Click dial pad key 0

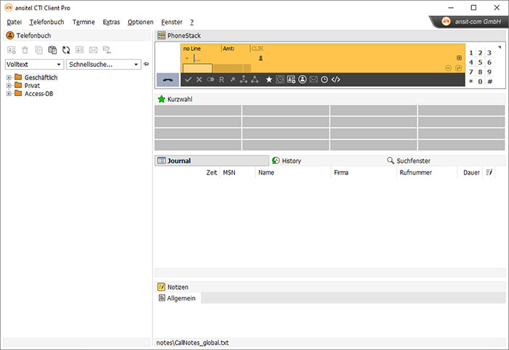(x=480, y=81)
